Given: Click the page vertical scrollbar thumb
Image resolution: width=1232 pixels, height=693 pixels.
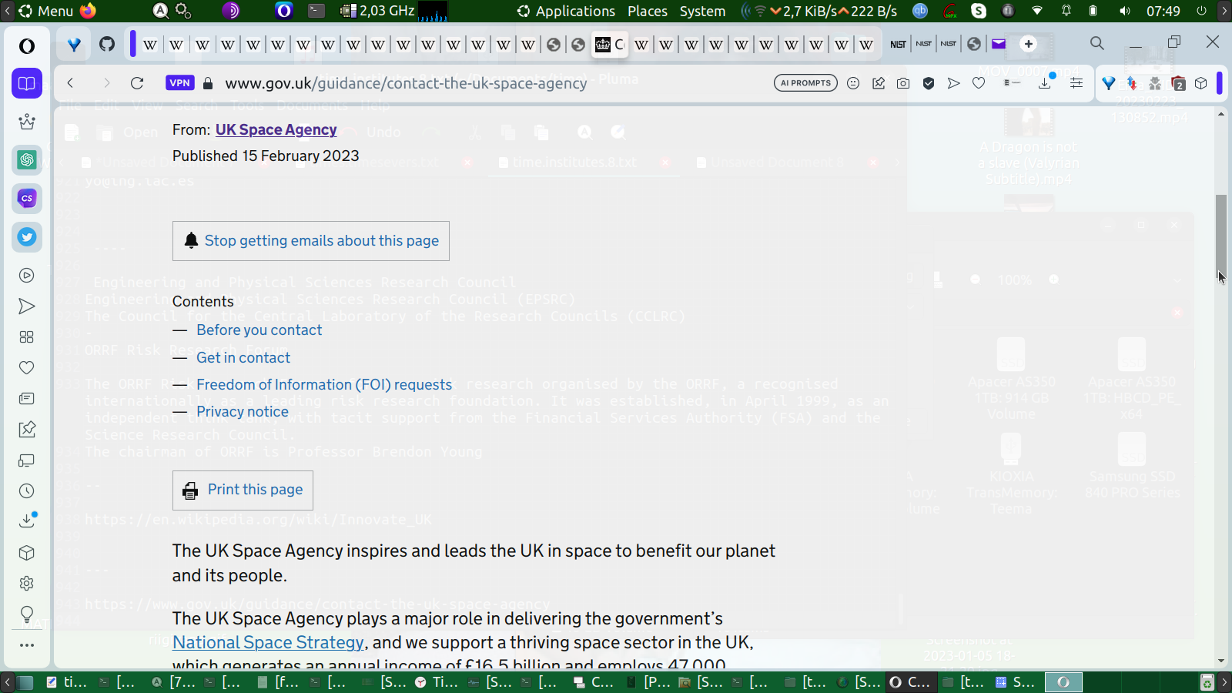Looking at the screenshot, I should coord(1221,237).
